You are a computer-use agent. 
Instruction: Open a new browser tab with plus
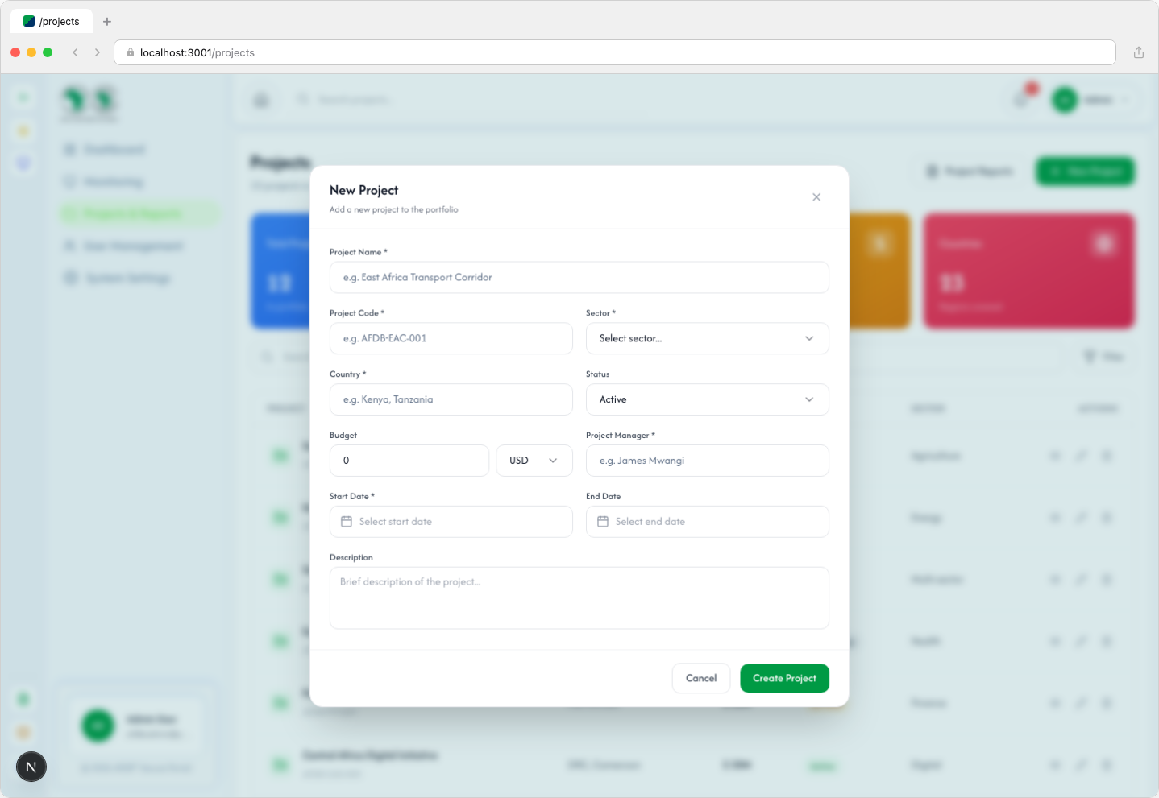107,22
